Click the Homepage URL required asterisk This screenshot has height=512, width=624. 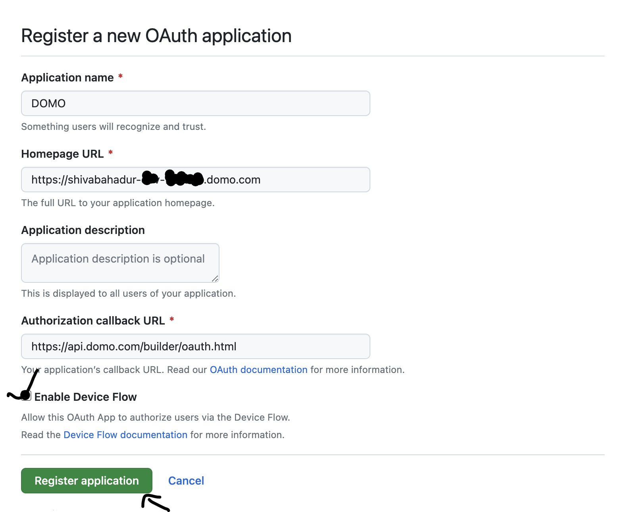point(110,153)
